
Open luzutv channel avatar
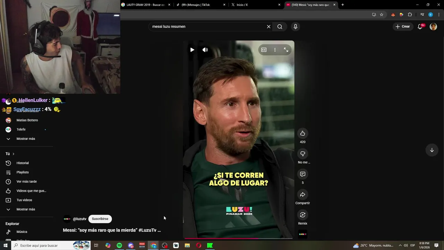pyautogui.click(x=67, y=219)
